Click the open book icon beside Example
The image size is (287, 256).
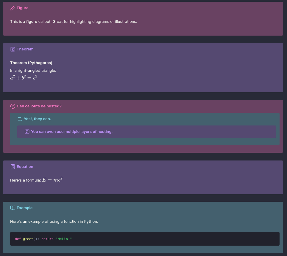point(13,208)
